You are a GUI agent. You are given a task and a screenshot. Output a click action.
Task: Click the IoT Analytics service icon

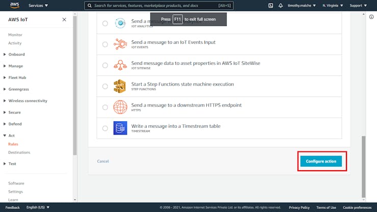coord(120,23)
